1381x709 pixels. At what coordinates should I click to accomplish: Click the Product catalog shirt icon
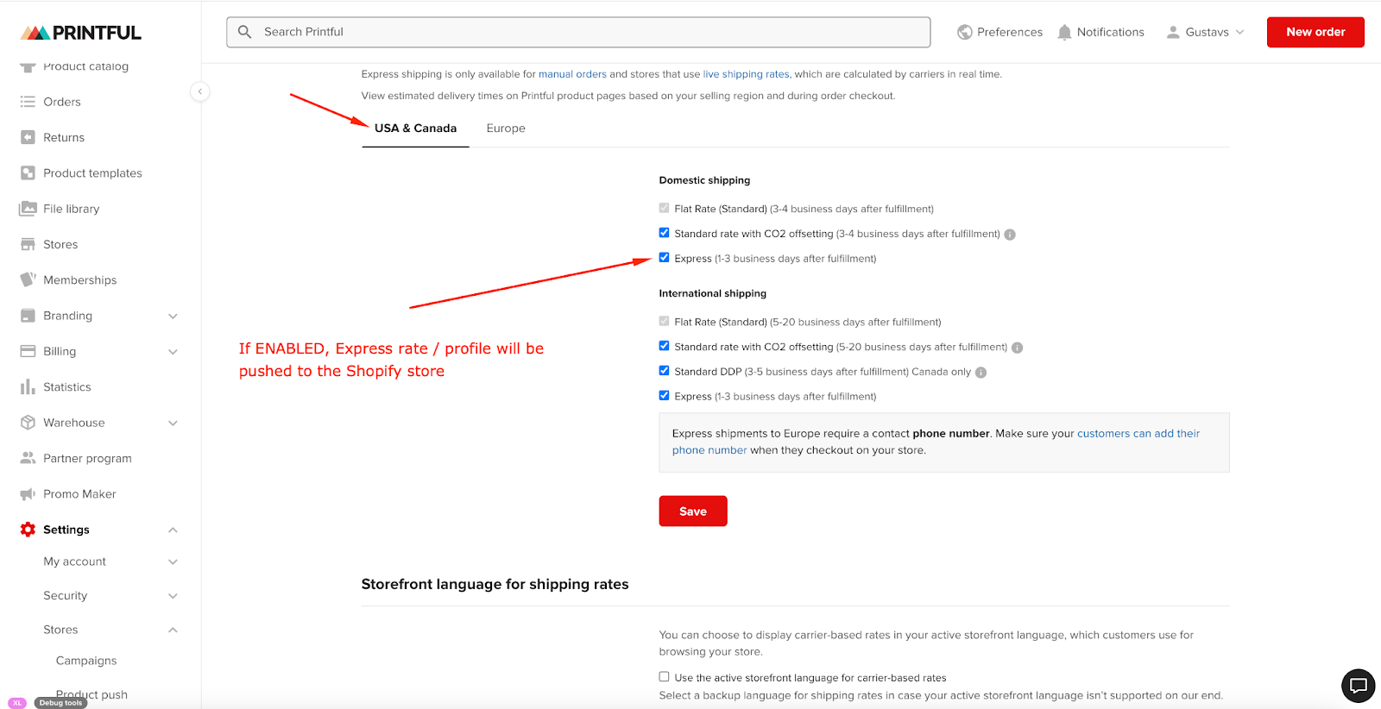[28, 66]
